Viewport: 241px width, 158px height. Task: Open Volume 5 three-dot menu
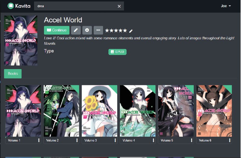[192, 140]
